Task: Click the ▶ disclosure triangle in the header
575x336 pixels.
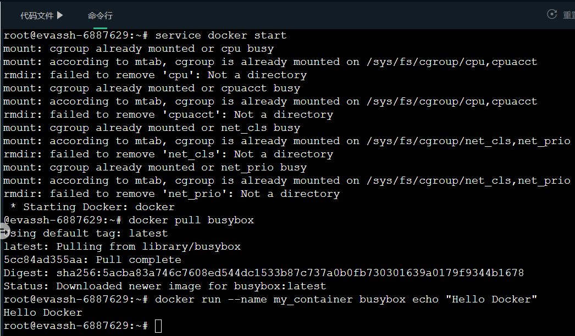Action: click(x=60, y=15)
